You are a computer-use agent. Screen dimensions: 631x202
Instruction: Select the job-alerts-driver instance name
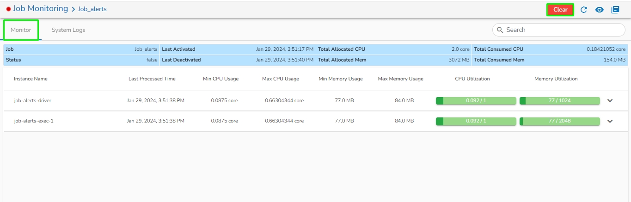coord(32,100)
